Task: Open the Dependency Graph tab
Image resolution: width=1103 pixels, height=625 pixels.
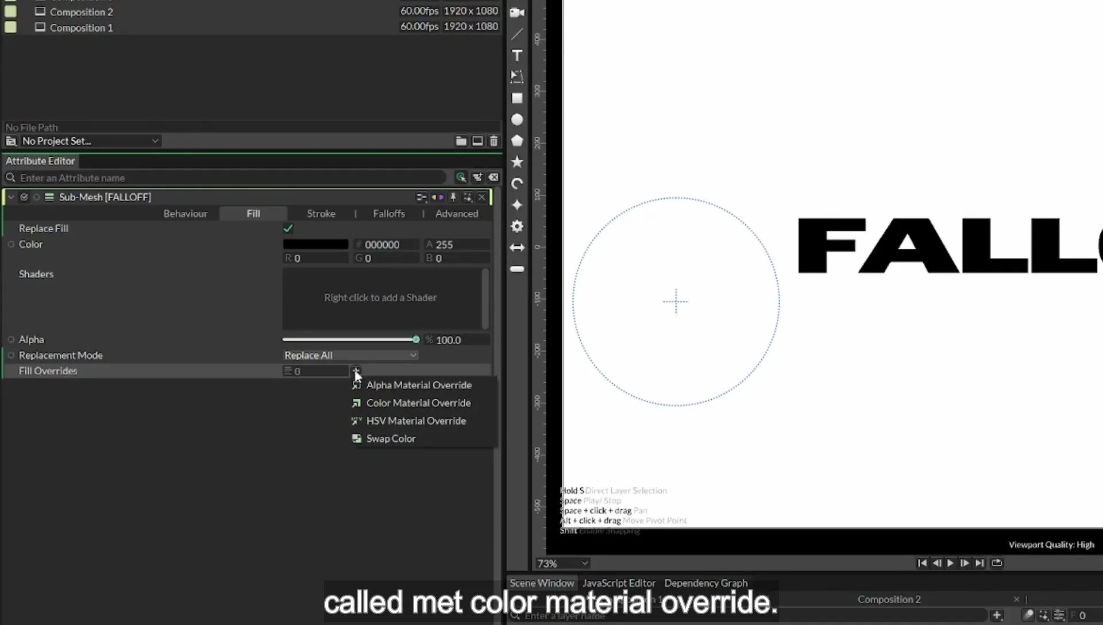Action: coord(705,582)
